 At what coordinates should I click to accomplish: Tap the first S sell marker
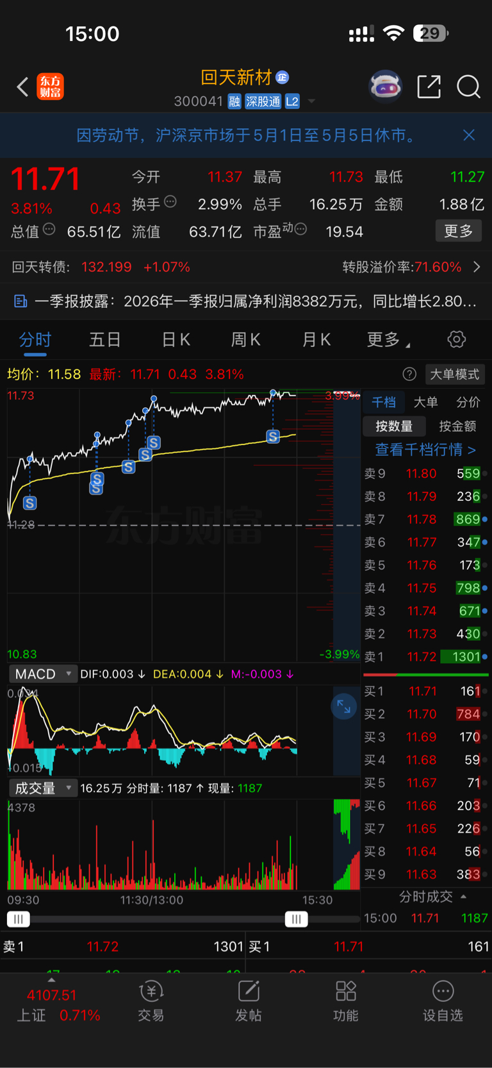(30, 504)
